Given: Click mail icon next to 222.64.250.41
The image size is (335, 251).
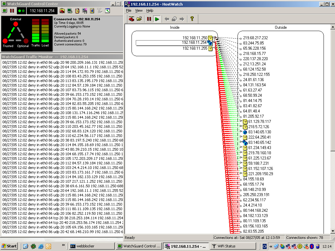Looking at the screenshot, I should (245, 138).
